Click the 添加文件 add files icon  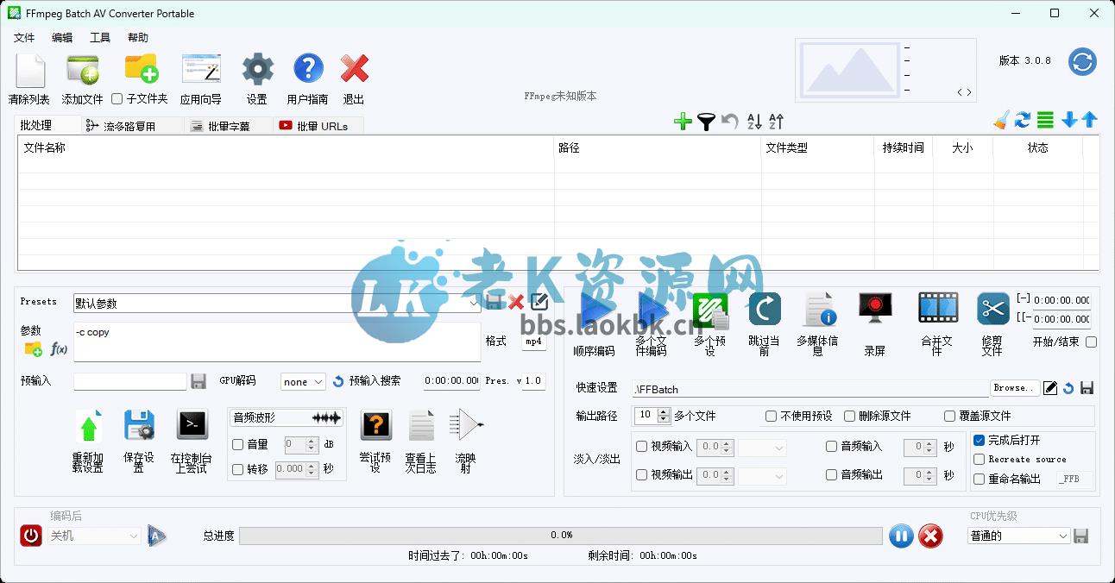(83, 69)
